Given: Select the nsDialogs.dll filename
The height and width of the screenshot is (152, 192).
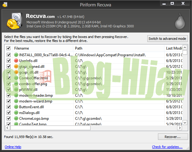Looking at the screenshot, I should click(29, 113).
